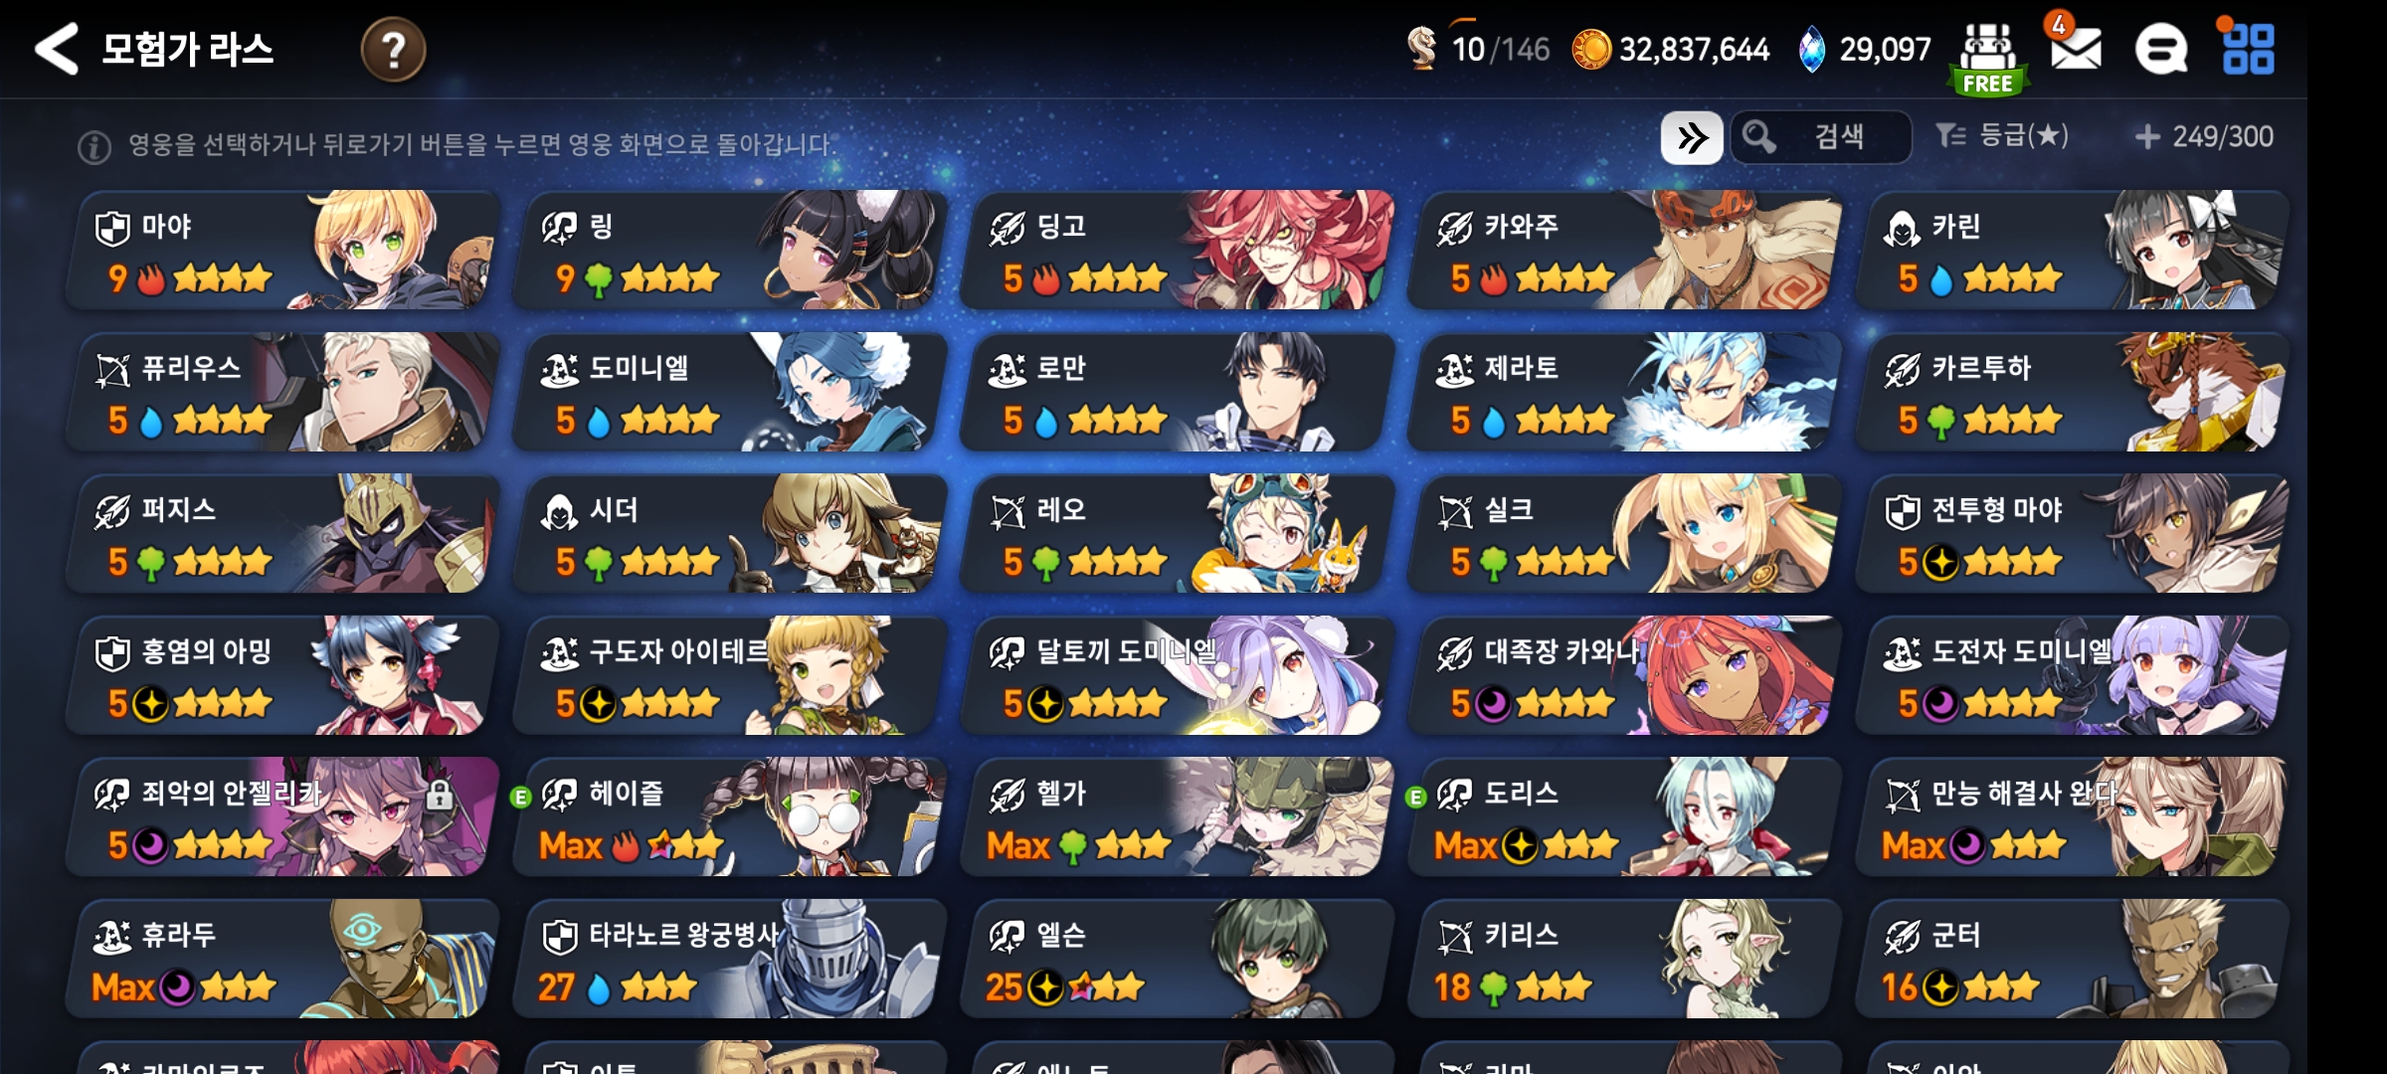Click the 검색 search field

coord(1821,137)
